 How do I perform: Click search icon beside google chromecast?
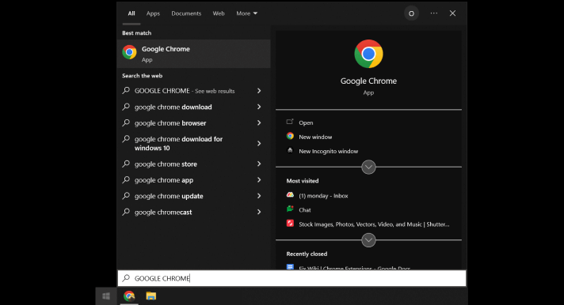(x=126, y=212)
